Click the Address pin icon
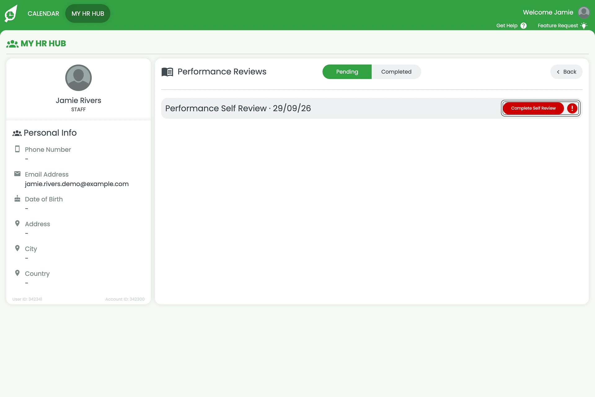 coord(17,223)
